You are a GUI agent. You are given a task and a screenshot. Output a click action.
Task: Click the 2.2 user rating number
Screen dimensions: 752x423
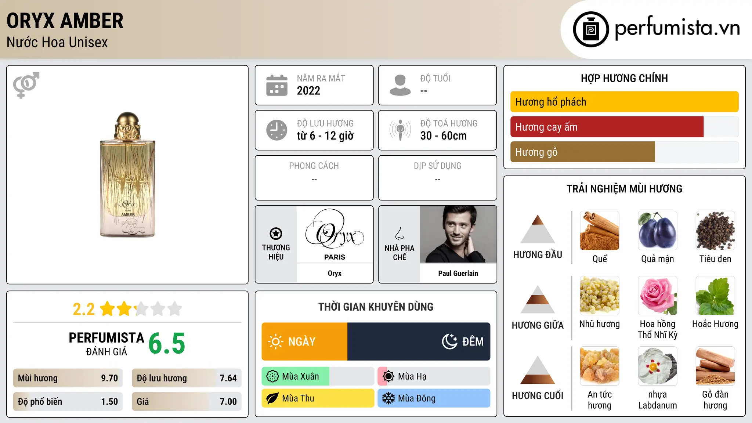pos(84,309)
